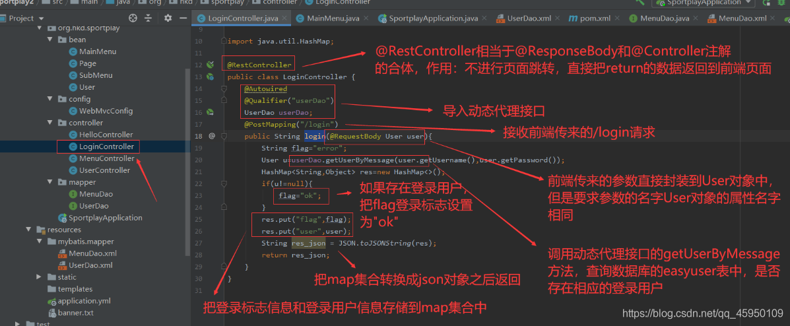This screenshot has height=326, width=790.
Task: Select application.yml in the project tree
Action: pyautogui.click(x=79, y=301)
